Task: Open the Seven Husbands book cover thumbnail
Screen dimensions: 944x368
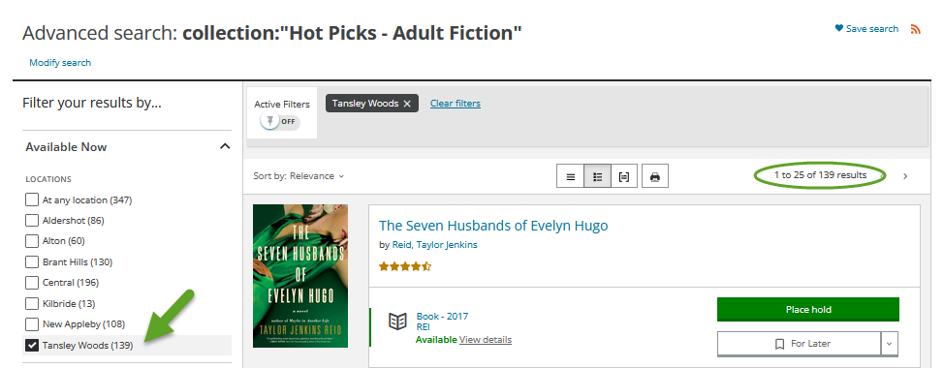Action: pyautogui.click(x=300, y=276)
